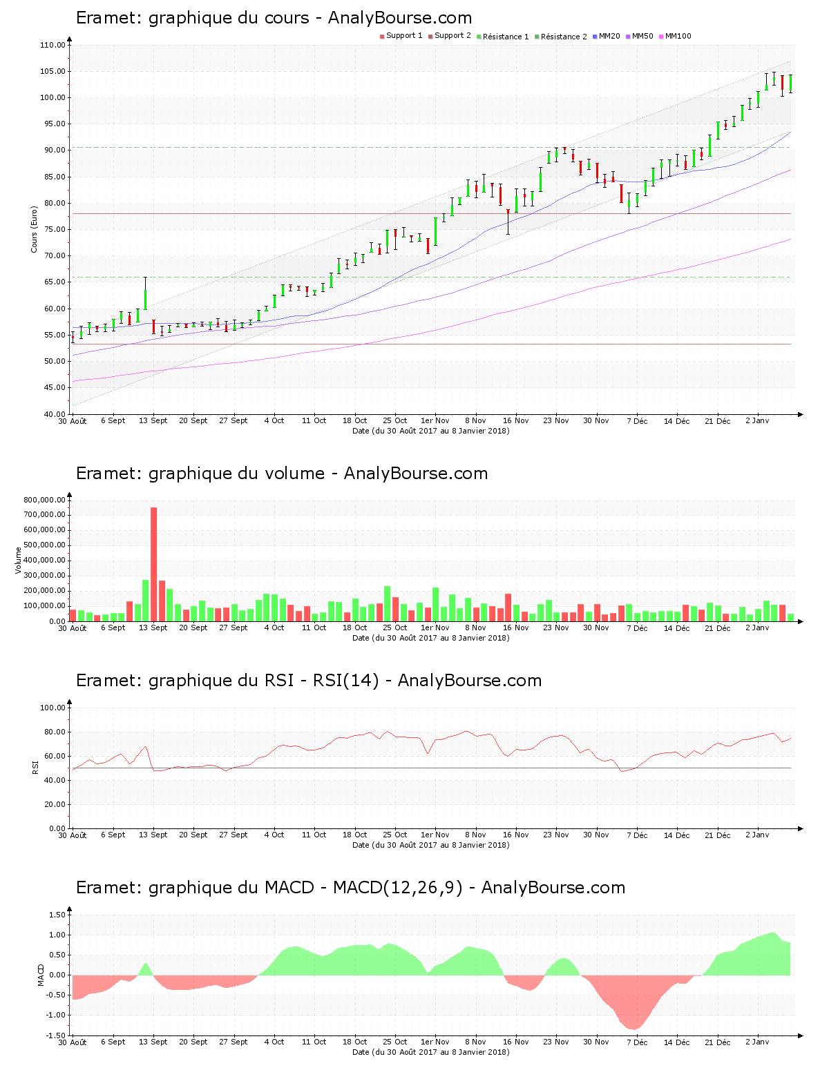Click the RSI(14) chart title

[x=309, y=681]
